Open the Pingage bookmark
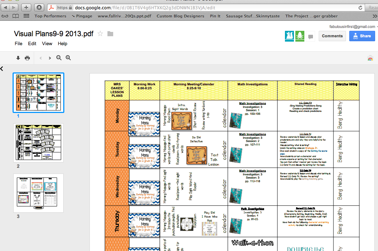 82,16
